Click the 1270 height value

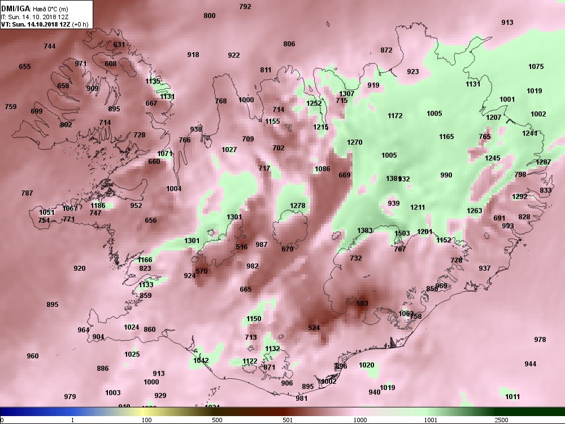[355, 142]
